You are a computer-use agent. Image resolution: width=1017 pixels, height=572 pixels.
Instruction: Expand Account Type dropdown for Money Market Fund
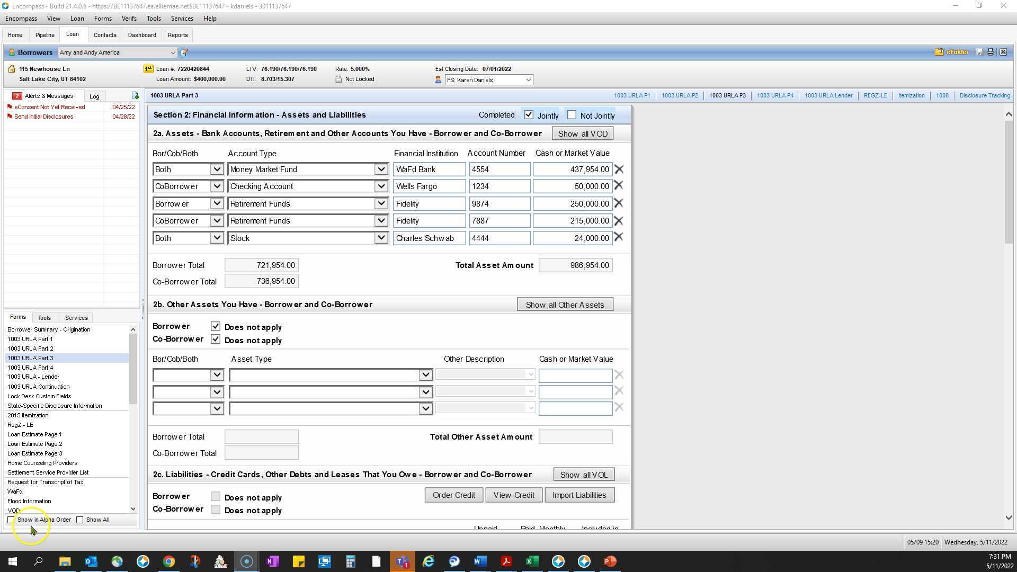coord(381,169)
